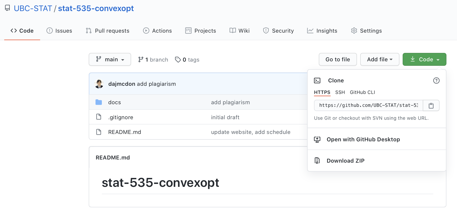Copy the clone URL with clipboard icon
457x220 pixels.
coord(431,106)
